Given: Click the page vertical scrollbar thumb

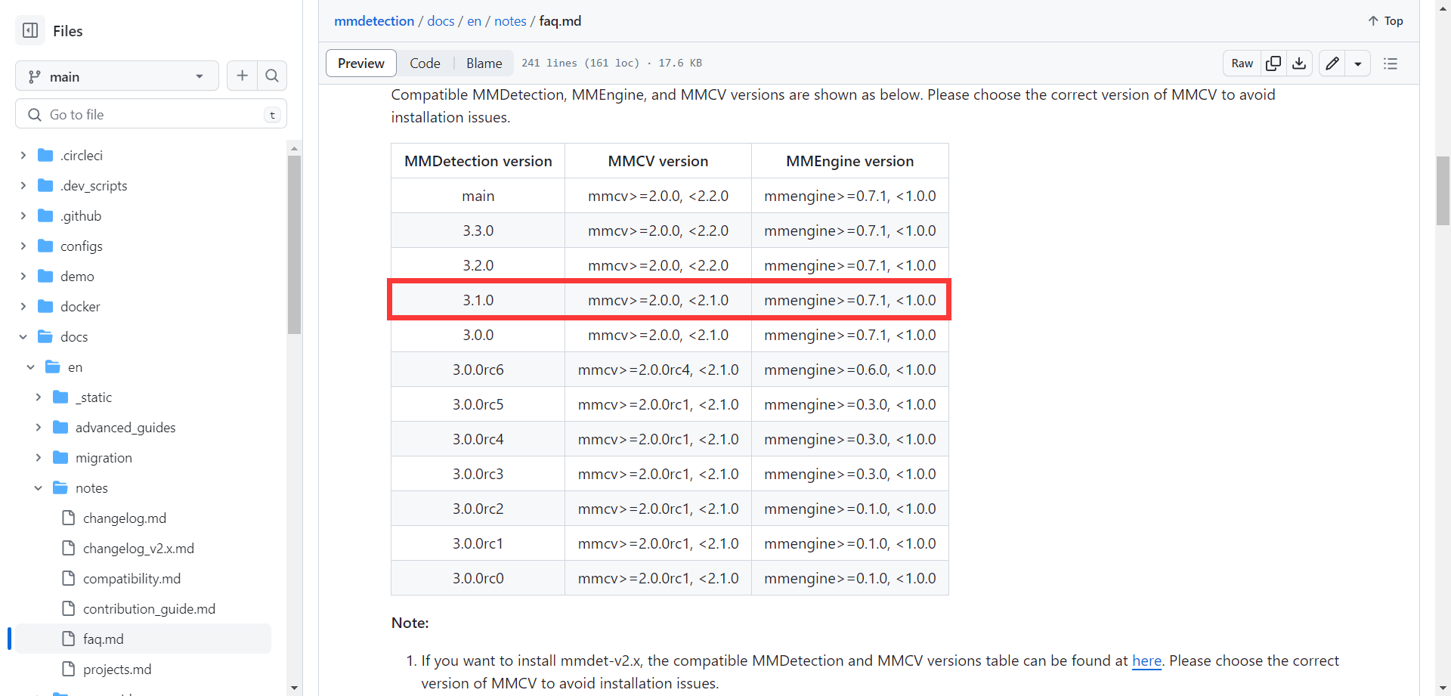Looking at the screenshot, I should point(1443,190).
